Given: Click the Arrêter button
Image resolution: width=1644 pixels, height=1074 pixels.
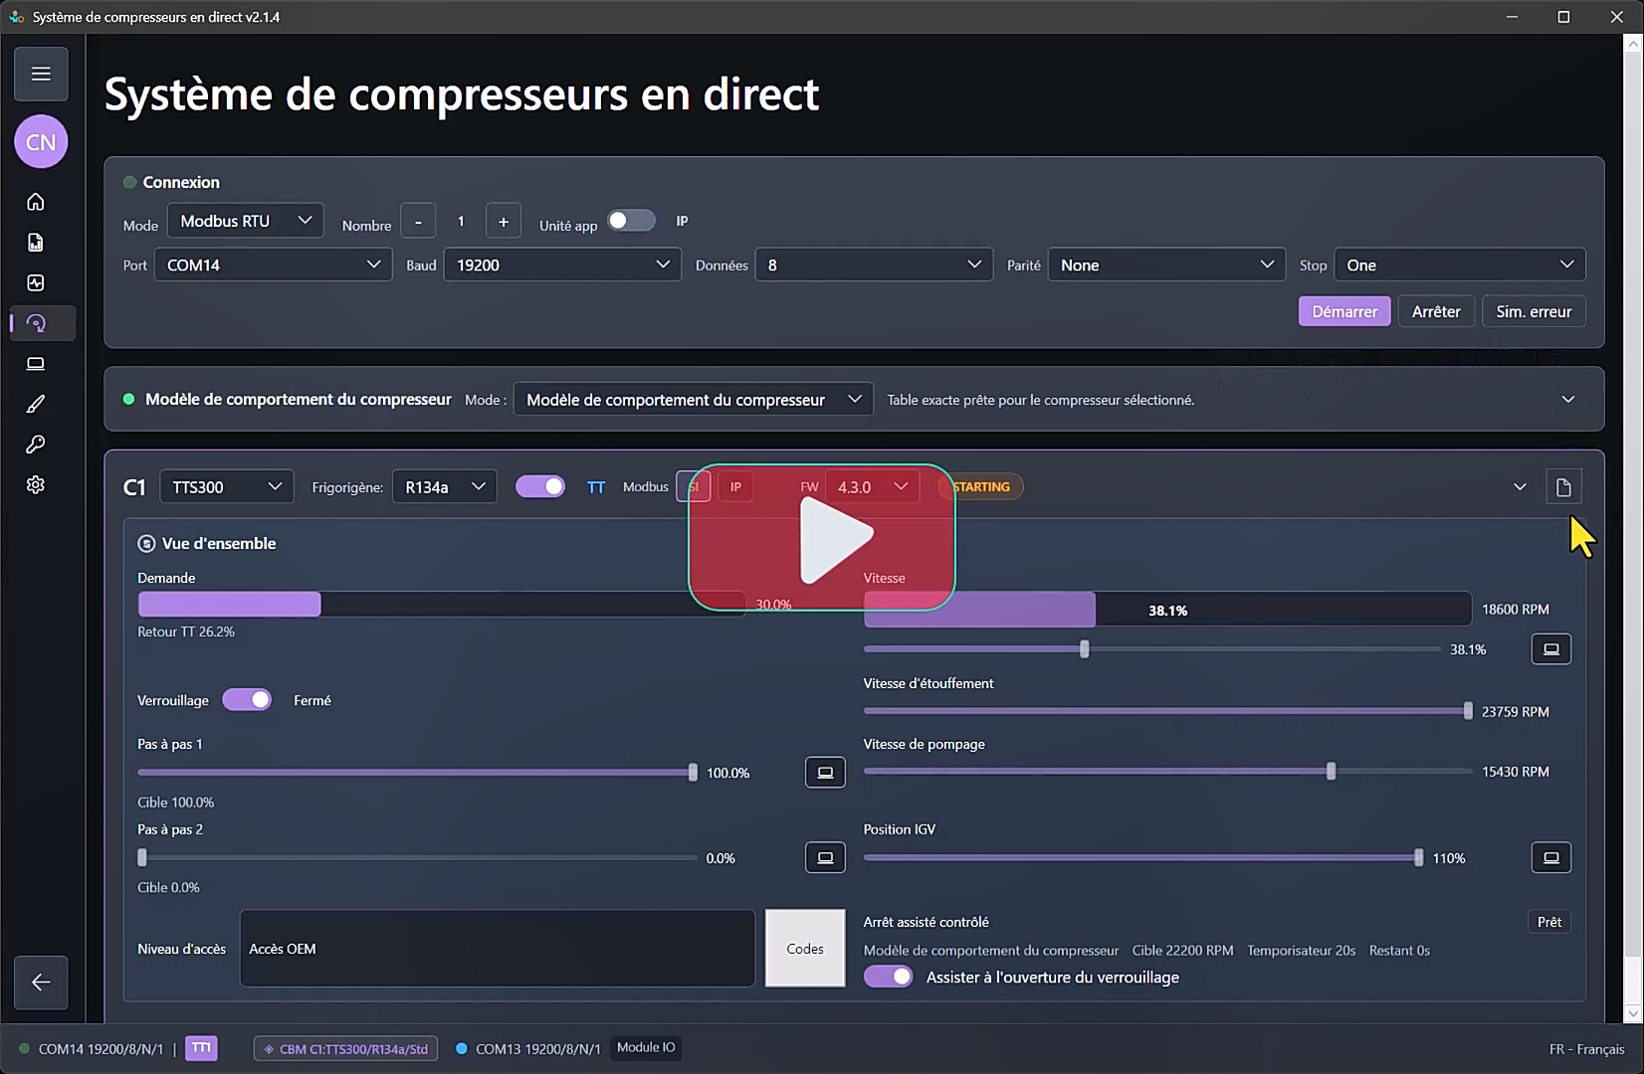Looking at the screenshot, I should coord(1436,311).
